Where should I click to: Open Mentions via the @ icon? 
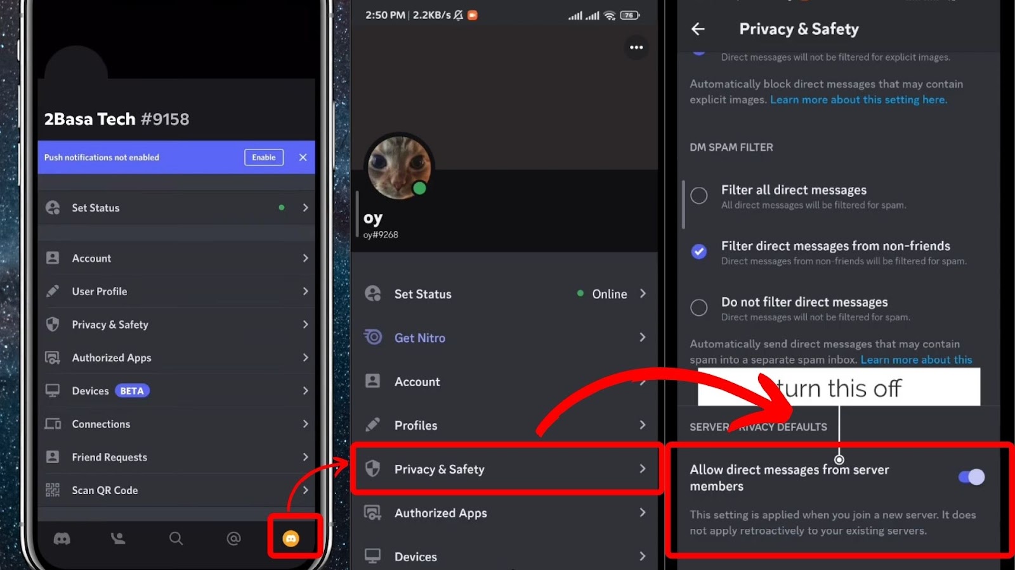(x=233, y=538)
